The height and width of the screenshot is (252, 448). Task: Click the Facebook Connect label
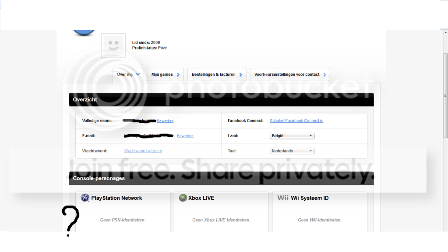[245, 121]
